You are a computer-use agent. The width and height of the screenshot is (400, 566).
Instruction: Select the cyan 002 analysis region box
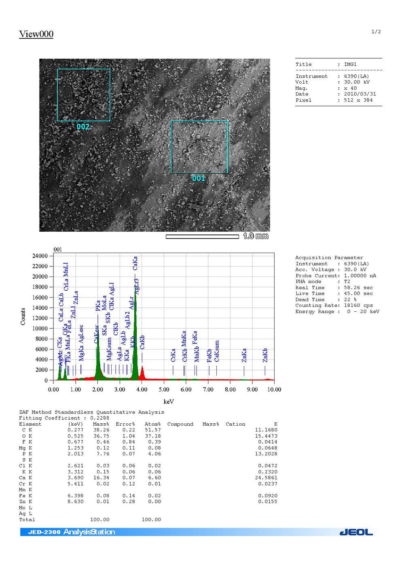point(83,95)
